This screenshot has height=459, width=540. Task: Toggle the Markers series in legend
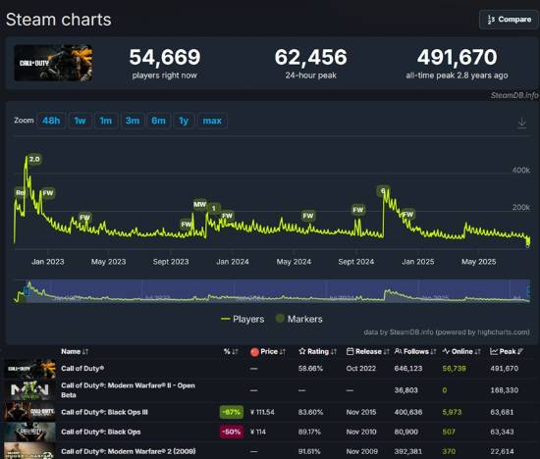click(x=298, y=319)
